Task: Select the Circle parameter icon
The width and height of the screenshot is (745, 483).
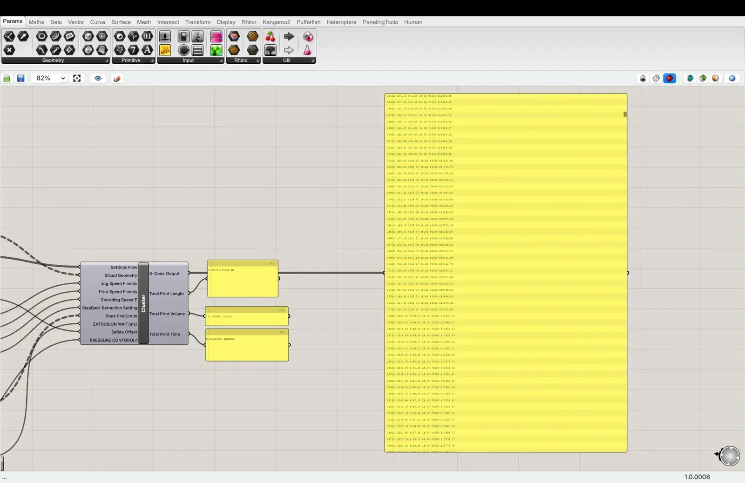Action: point(41,36)
